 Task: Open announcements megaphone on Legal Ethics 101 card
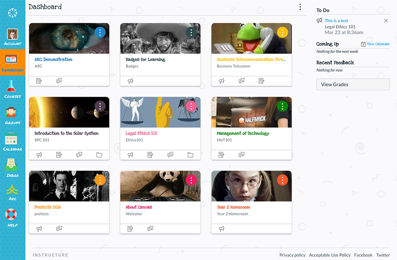(130, 155)
